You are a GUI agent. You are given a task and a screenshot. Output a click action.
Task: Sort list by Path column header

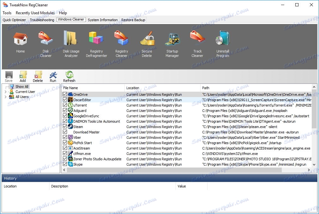point(256,88)
